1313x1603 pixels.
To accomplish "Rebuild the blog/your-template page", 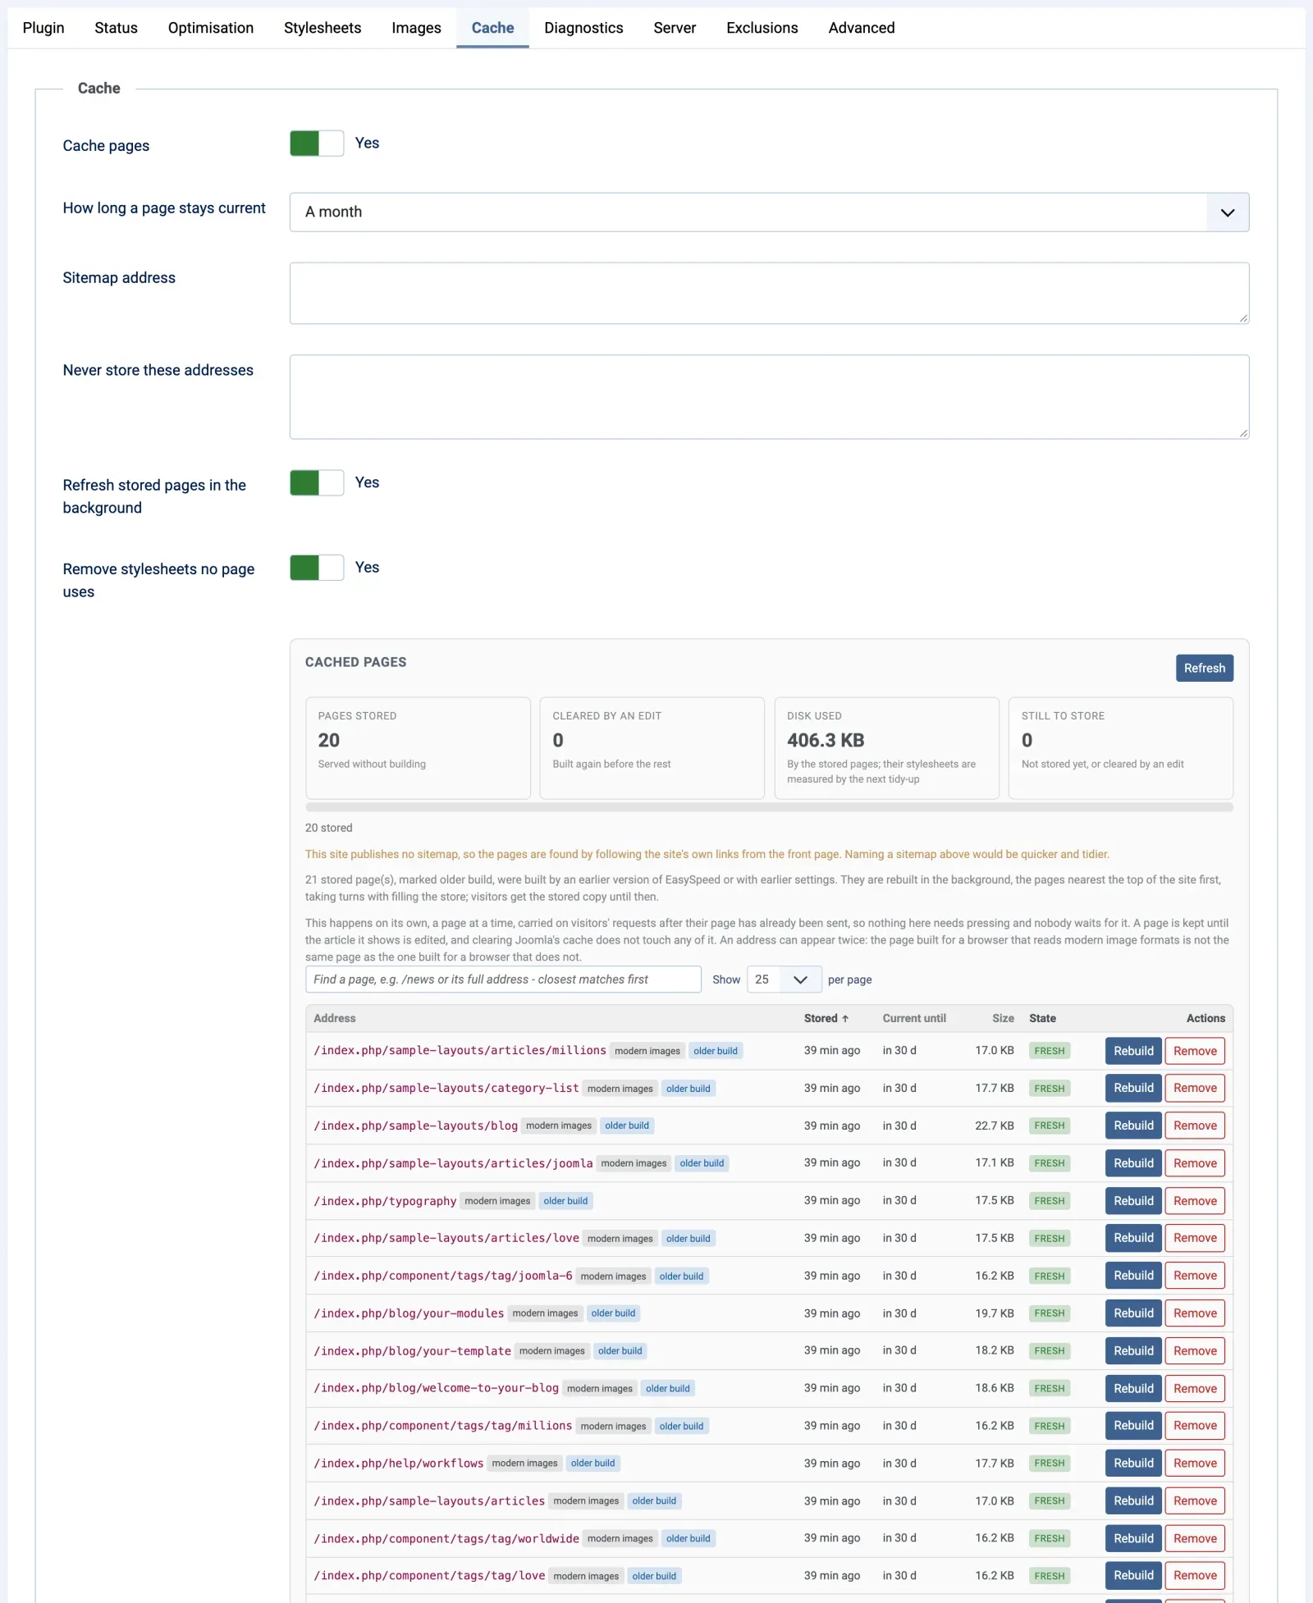I will pos(1133,1351).
